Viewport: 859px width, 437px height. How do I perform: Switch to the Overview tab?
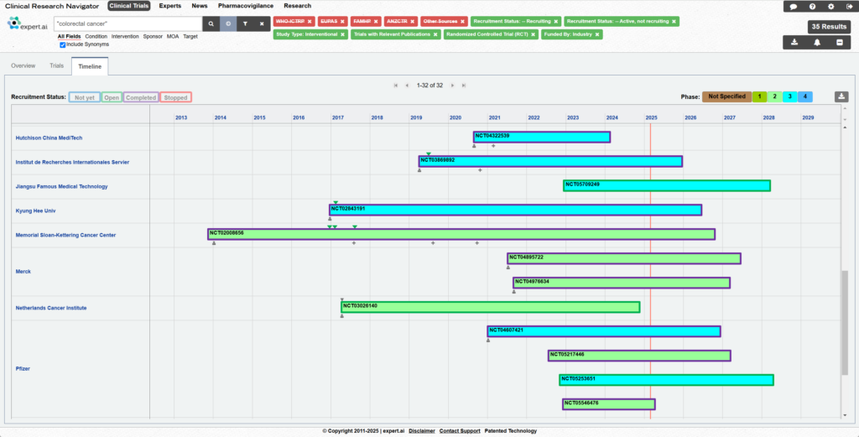tap(23, 65)
